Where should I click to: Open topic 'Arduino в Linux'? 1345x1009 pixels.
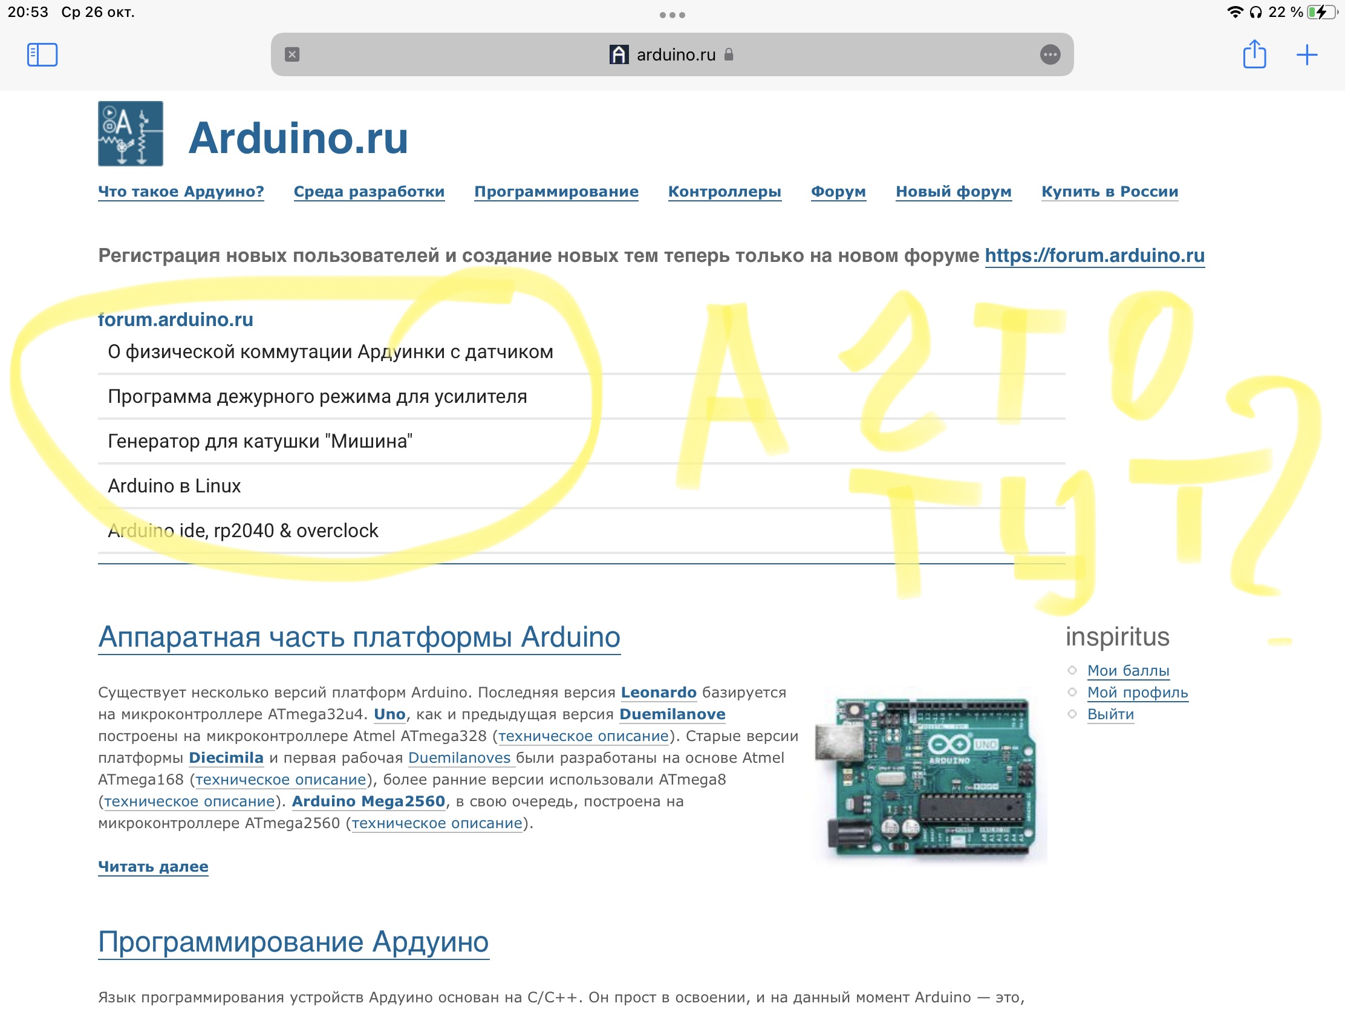(175, 486)
